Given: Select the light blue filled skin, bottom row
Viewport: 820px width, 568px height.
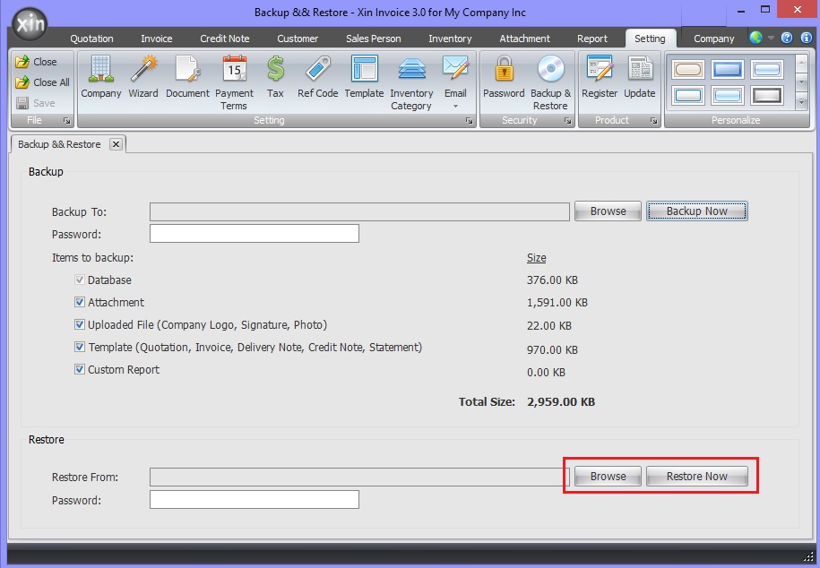Looking at the screenshot, I should (728, 96).
